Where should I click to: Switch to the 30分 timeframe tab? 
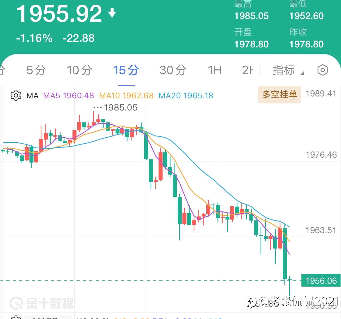point(173,70)
